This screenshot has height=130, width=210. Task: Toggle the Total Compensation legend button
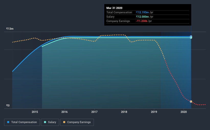[x=22, y=122]
